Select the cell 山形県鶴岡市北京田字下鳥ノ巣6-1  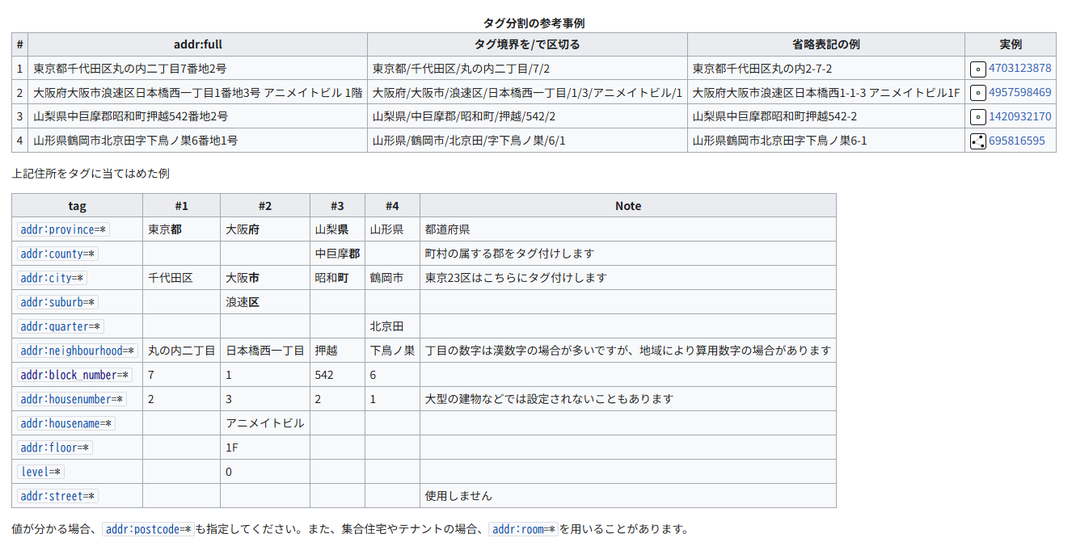click(x=826, y=141)
